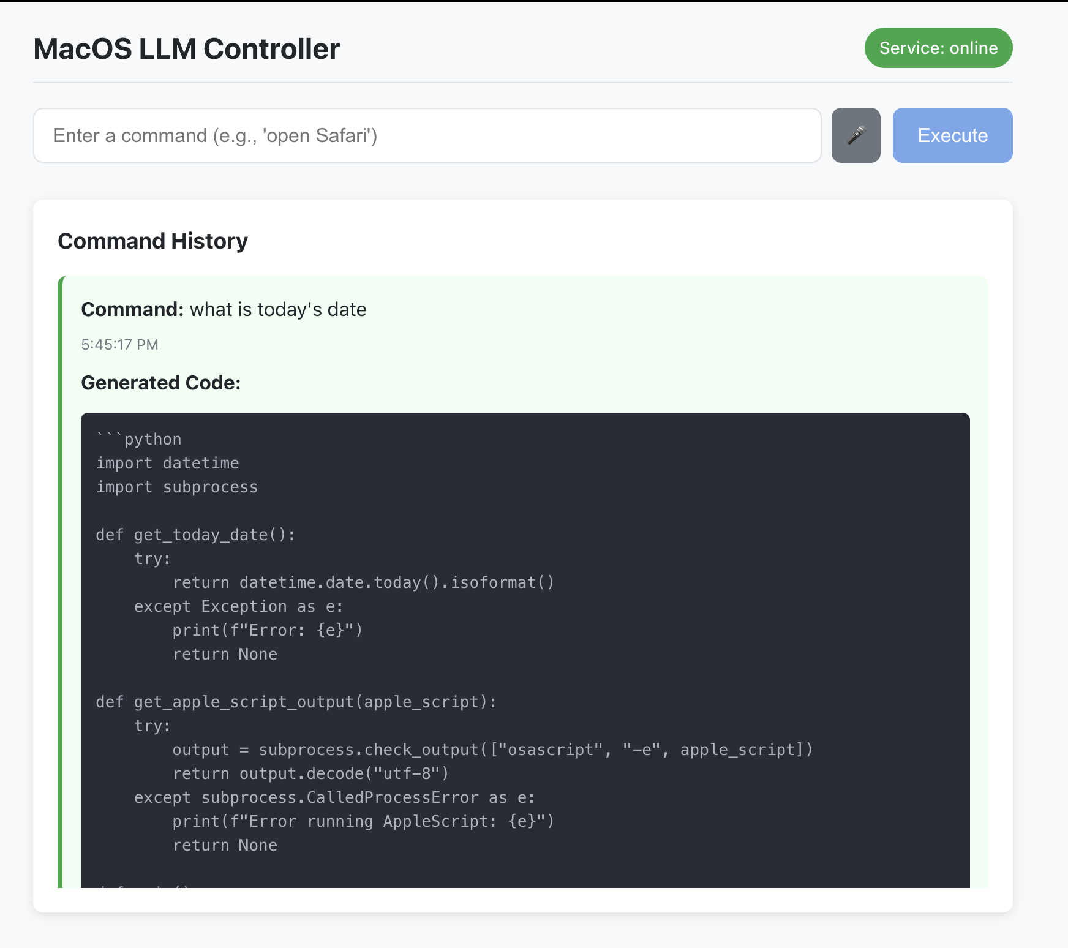Click the 'Generated Code:' label
1068x948 pixels.
[161, 383]
